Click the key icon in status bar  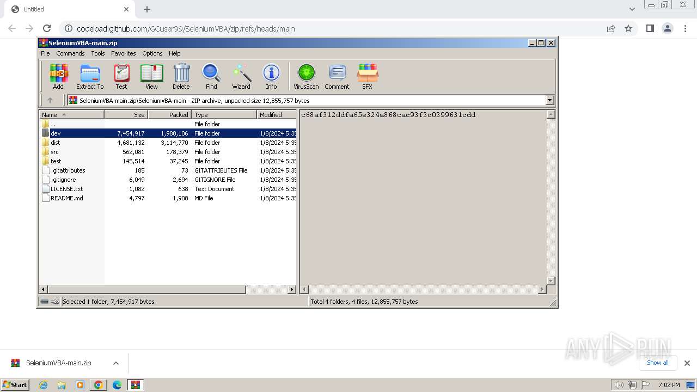(x=55, y=302)
